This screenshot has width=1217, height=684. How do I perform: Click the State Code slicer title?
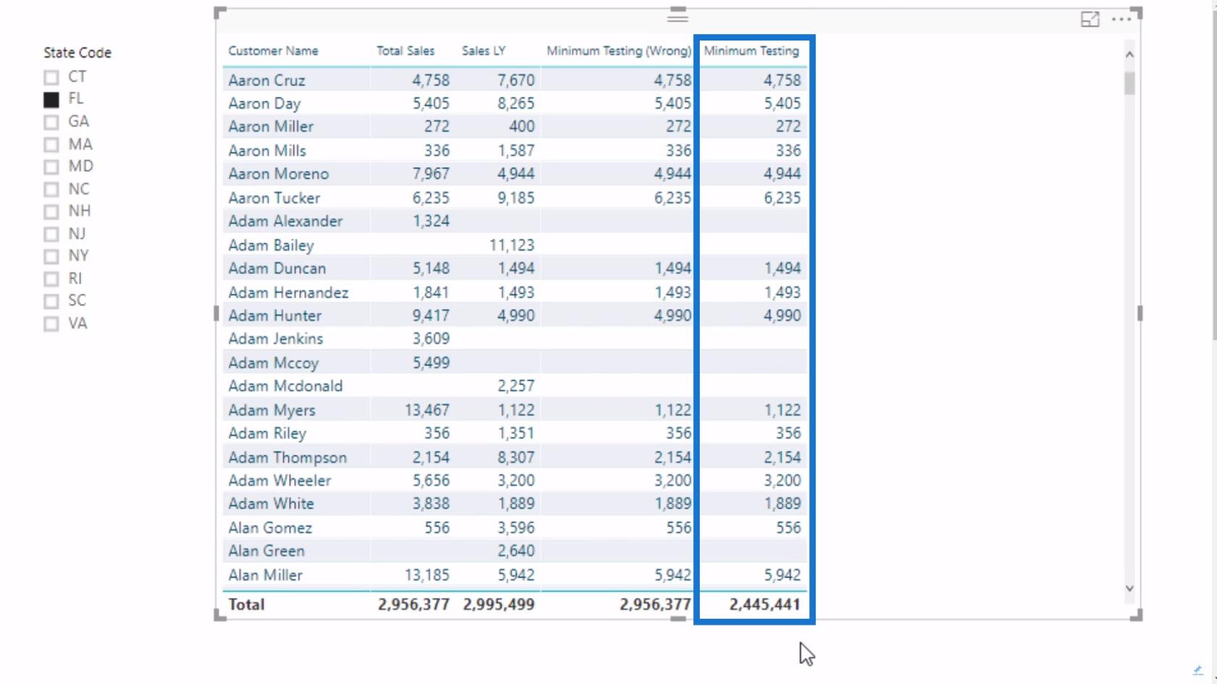pos(78,53)
